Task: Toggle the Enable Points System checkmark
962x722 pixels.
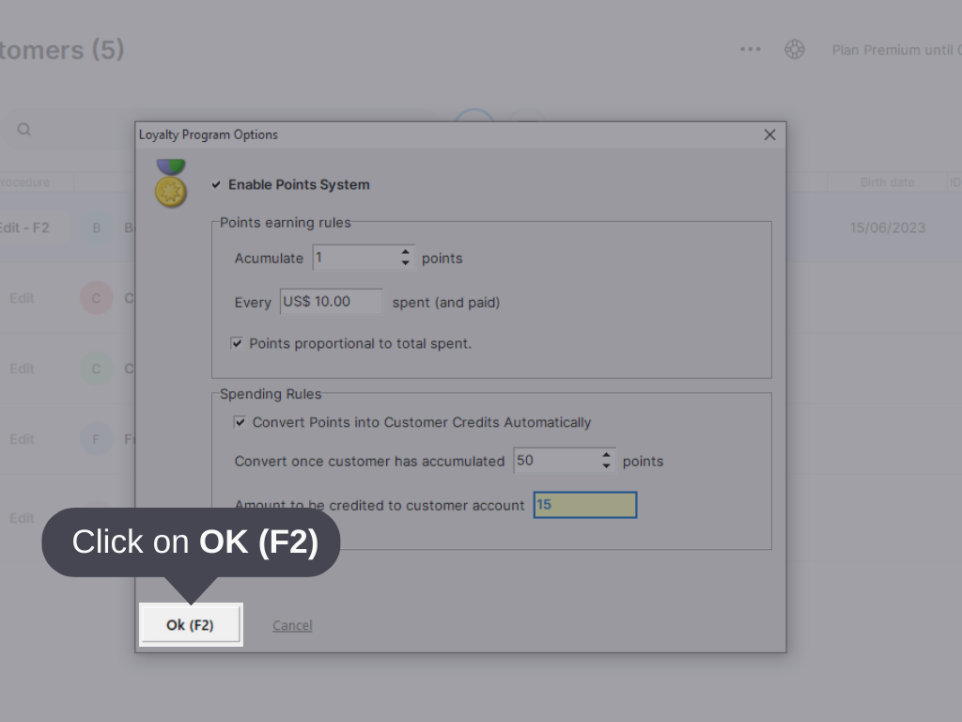Action: point(216,185)
